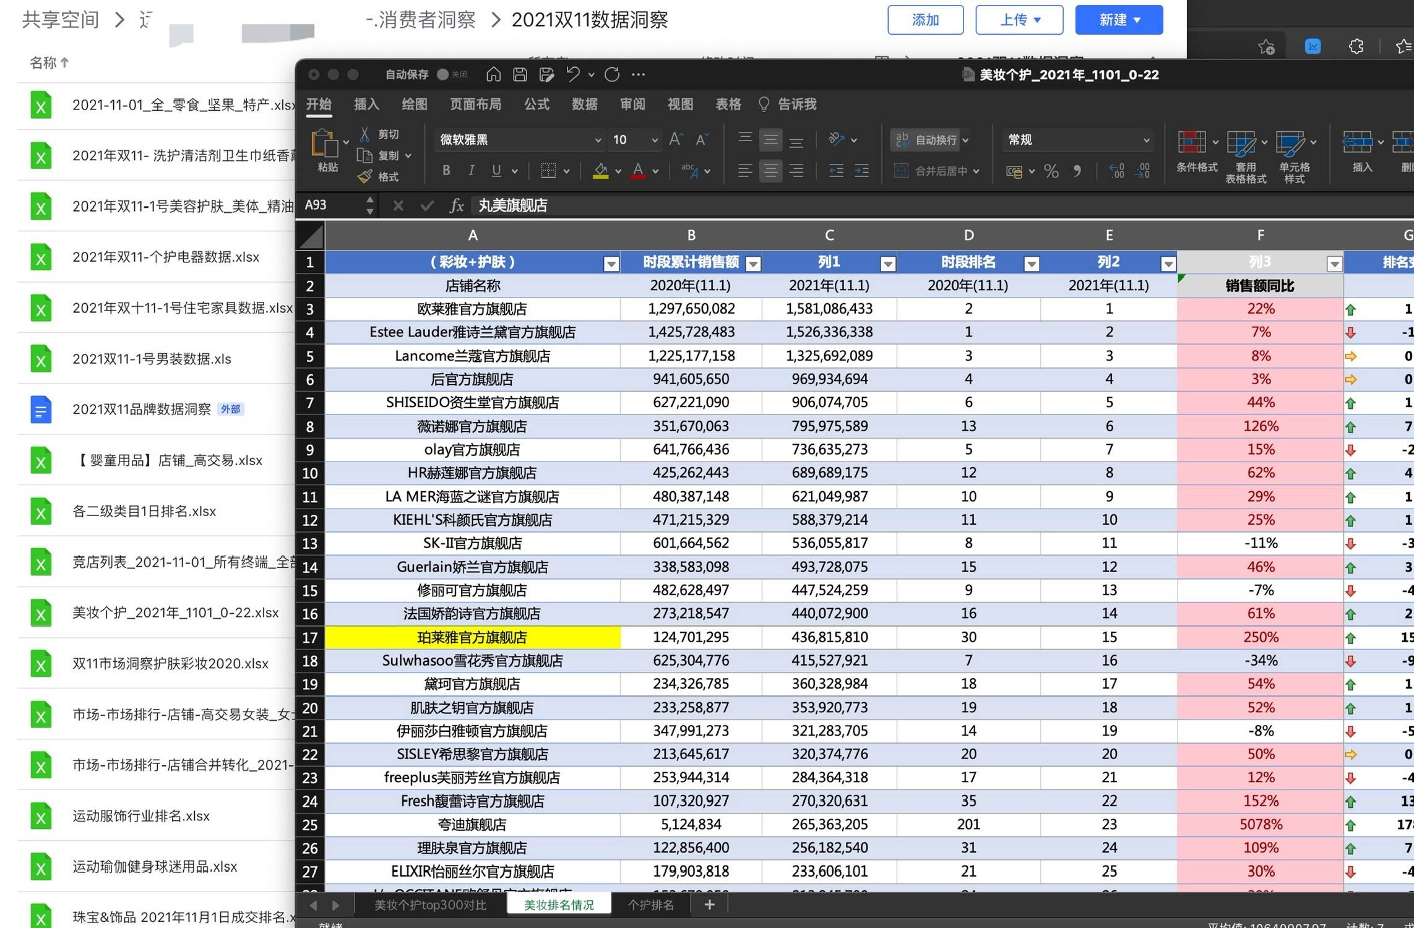The height and width of the screenshot is (928, 1414).
Task: Click the 上传 upload button
Action: (1019, 20)
